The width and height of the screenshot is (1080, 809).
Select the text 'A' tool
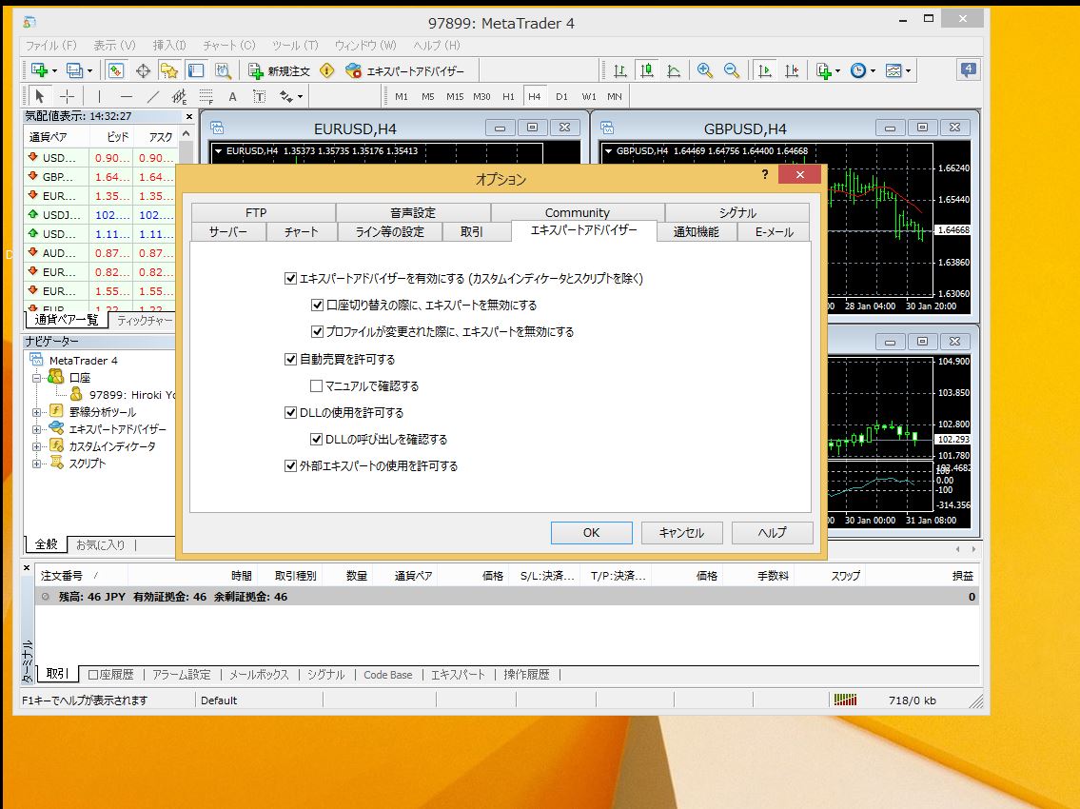[x=233, y=96]
